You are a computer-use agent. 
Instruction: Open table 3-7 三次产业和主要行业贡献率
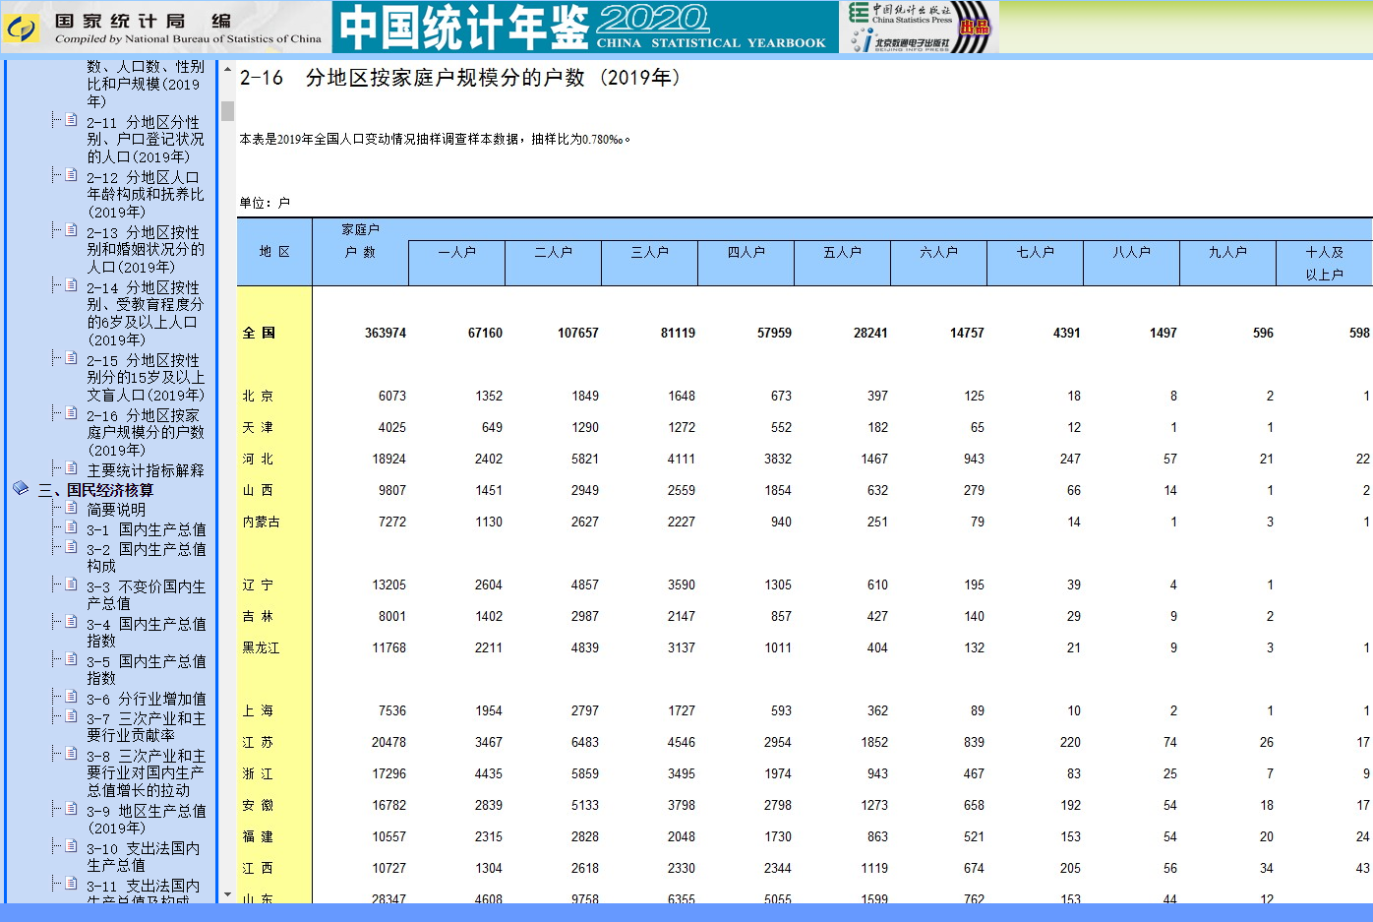tap(145, 726)
